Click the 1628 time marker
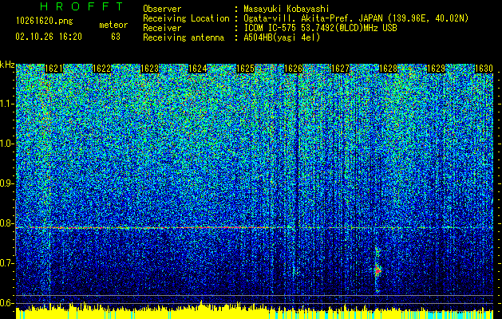The height and width of the screenshot is (319, 502). click(x=388, y=69)
